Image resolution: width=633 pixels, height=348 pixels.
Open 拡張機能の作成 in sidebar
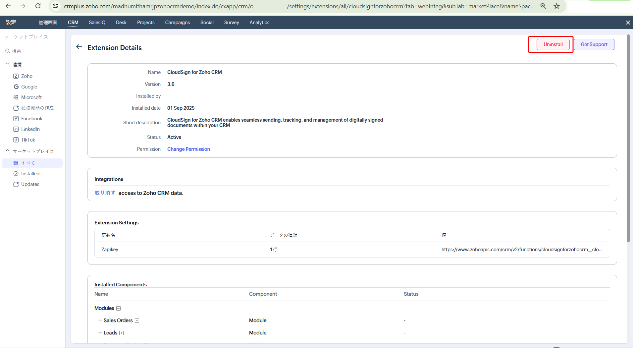point(37,108)
